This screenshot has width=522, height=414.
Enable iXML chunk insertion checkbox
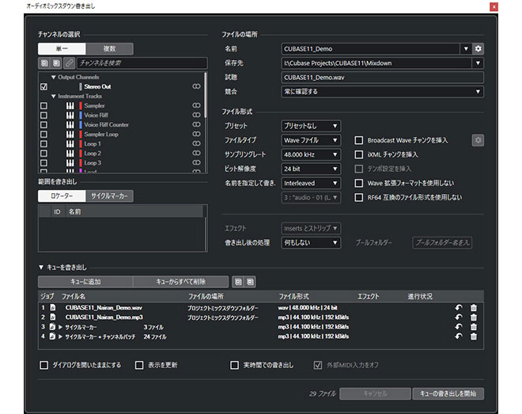tap(359, 154)
